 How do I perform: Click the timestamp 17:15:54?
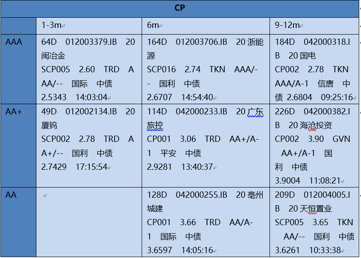coord(91,167)
